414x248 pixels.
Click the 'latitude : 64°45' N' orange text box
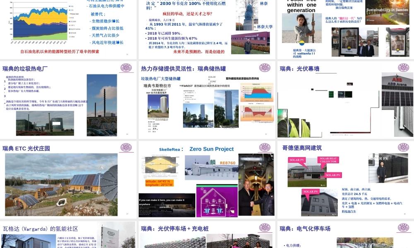pyautogui.click(x=159, y=183)
